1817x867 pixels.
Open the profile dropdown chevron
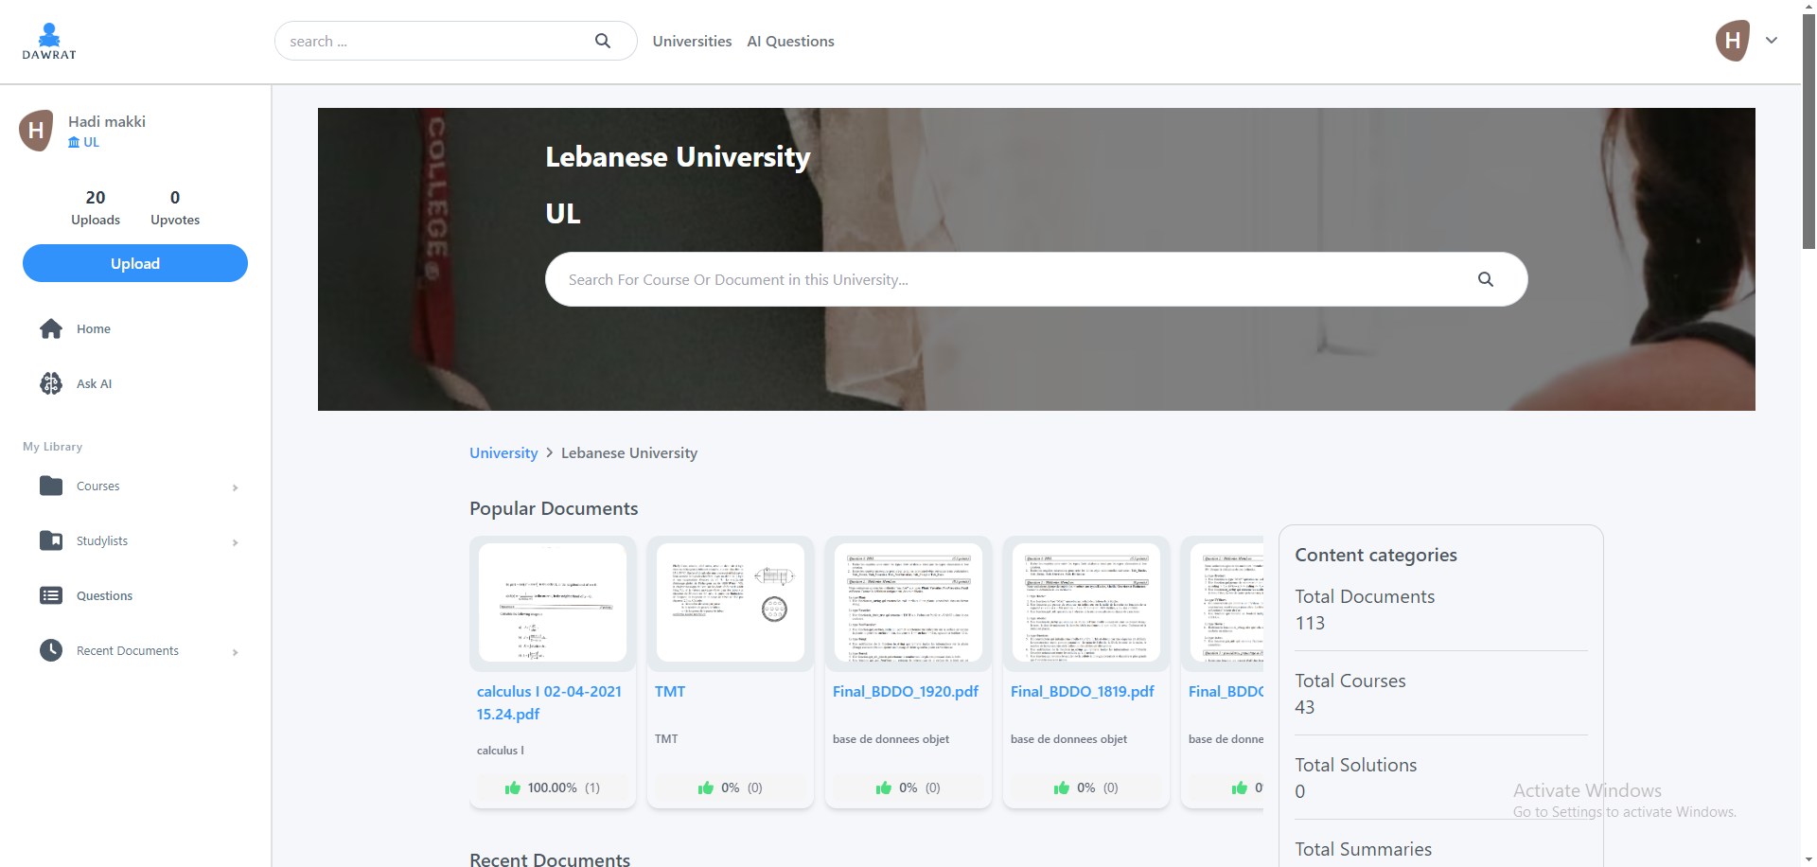pyautogui.click(x=1772, y=41)
